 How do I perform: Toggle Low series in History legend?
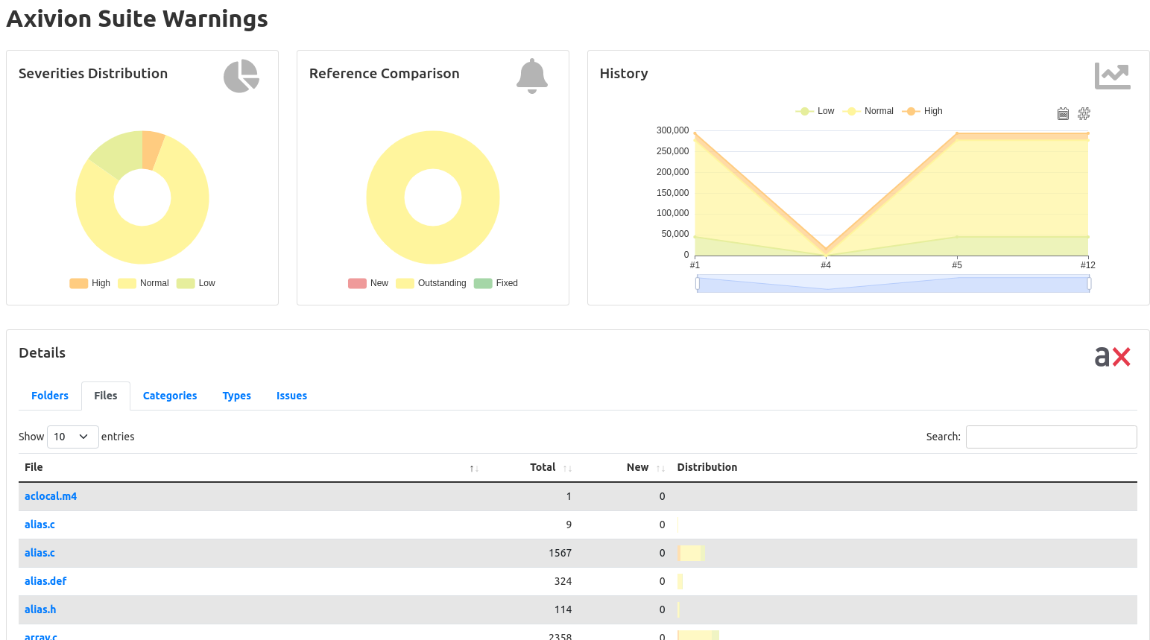click(815, 111)
